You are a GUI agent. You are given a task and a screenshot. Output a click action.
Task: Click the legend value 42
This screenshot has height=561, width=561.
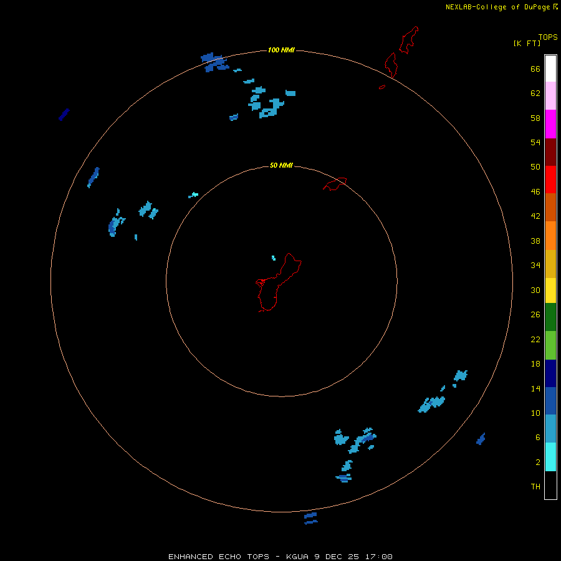click(x=535, y=216)
